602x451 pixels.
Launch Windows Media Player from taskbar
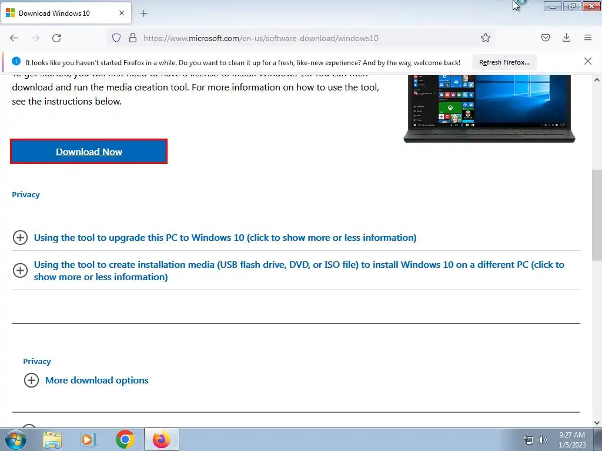point(88,440)
